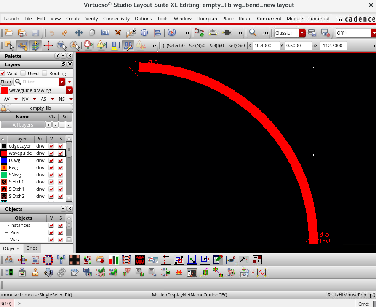Click the Undo arrow icon
The image size is (376, 307).
(51, 32)
